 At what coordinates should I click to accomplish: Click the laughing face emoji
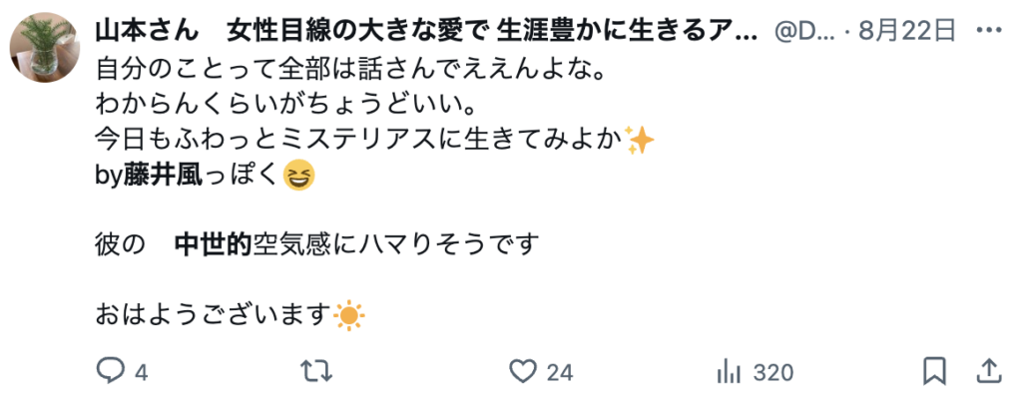[x=299, y=176]
